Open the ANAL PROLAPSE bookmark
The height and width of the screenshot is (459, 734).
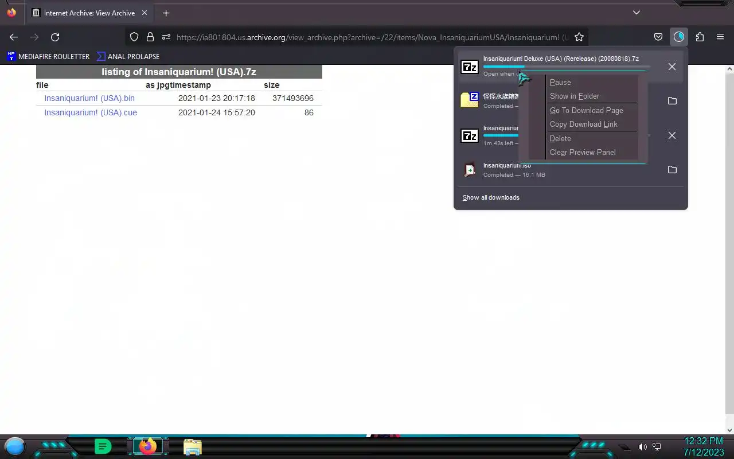click(128, 56)
